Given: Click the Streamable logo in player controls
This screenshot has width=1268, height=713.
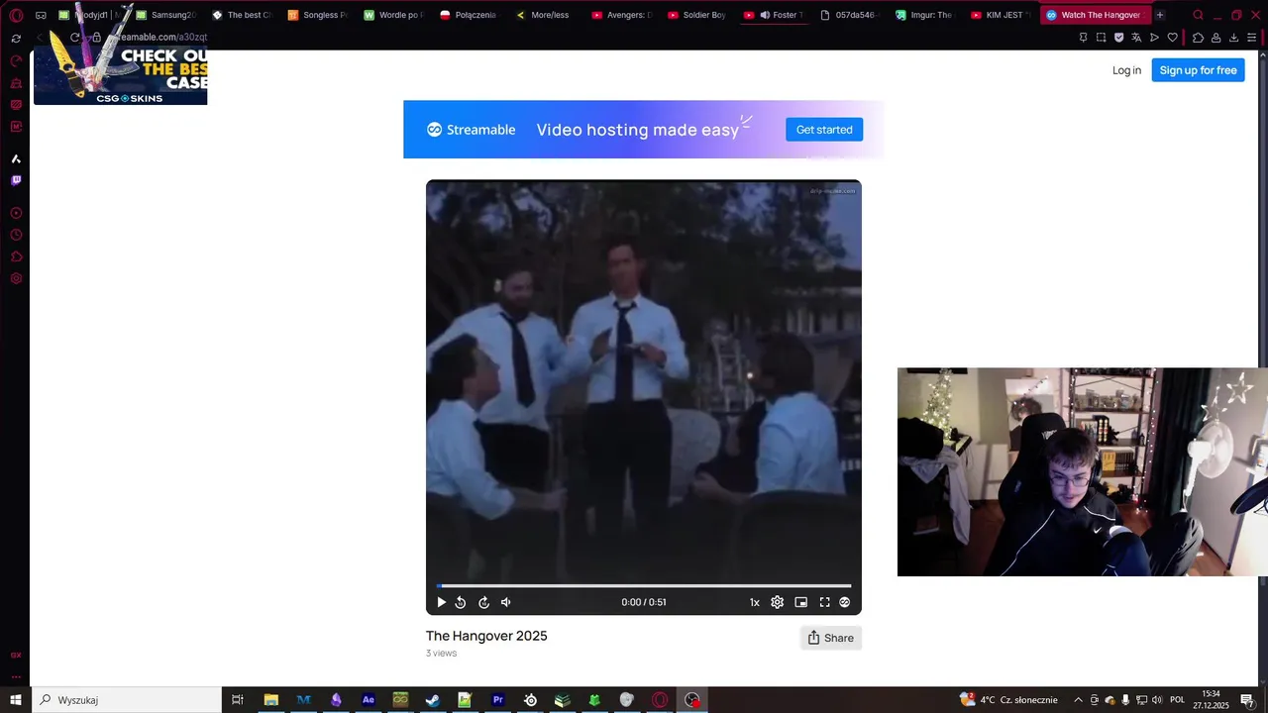Looking at the screenshot, I should (845, 602).
